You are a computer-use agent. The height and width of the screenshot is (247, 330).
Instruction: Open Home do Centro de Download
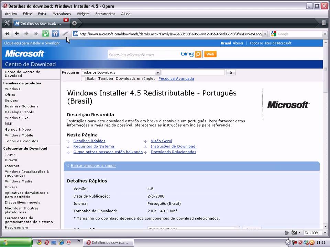(x=23, y=74)
